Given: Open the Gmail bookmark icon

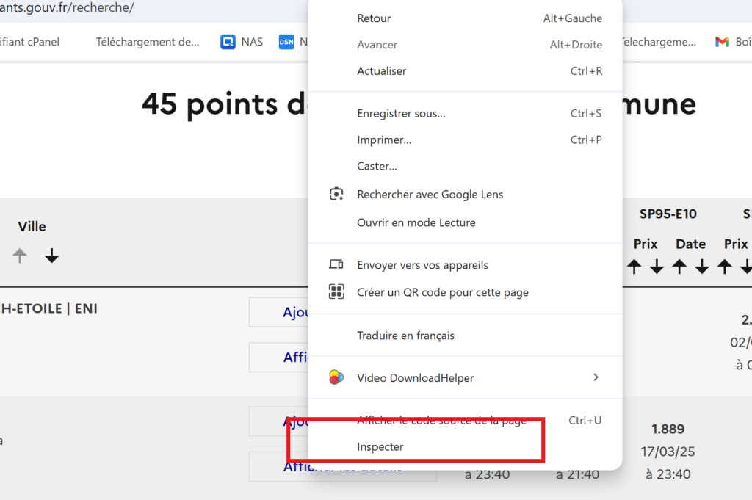Looking at the screenshot, I should pyautogui.click(x=722, y=42).
